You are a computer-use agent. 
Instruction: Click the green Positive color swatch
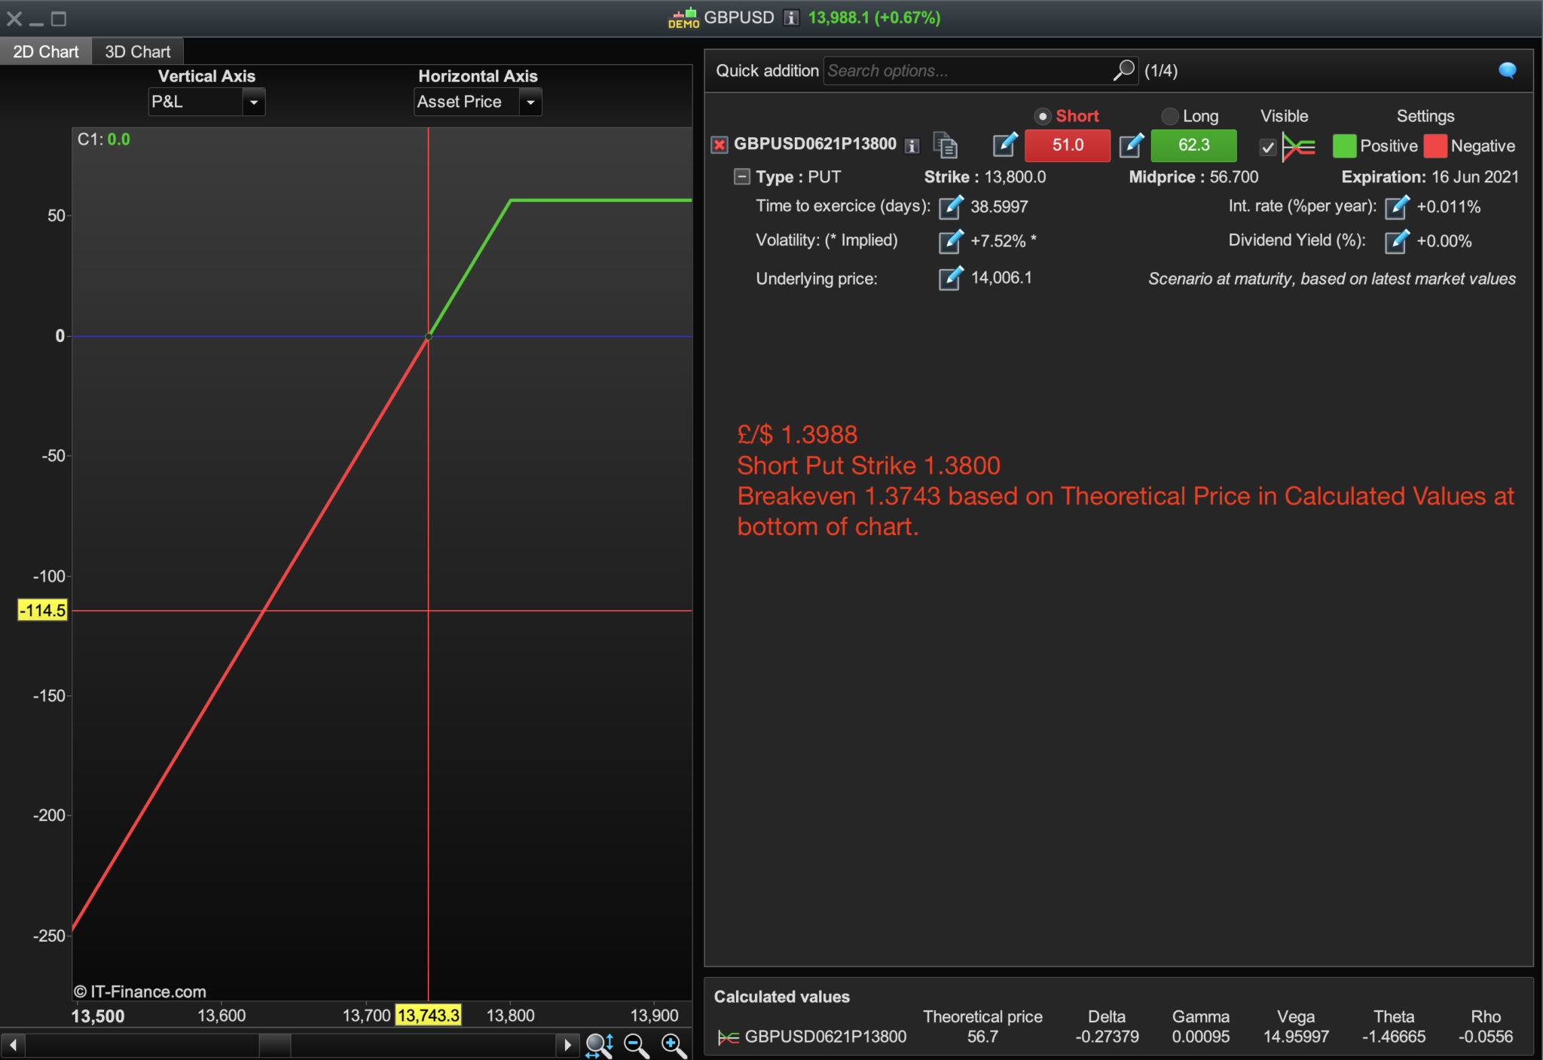(1344, 146)
